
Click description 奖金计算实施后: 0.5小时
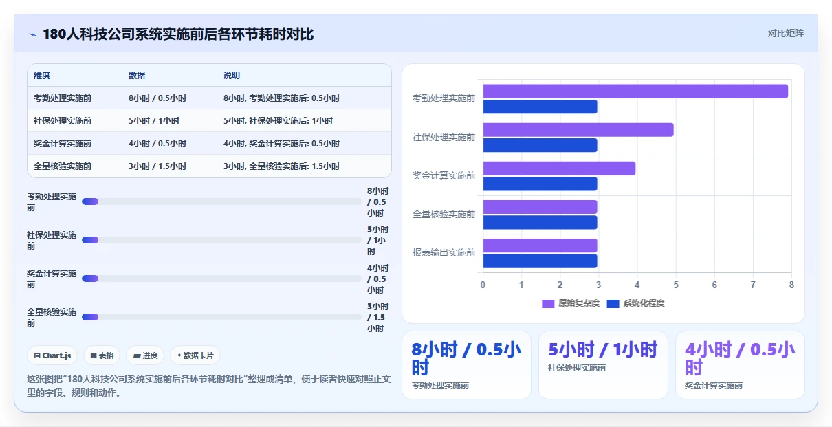click(294, 144)
